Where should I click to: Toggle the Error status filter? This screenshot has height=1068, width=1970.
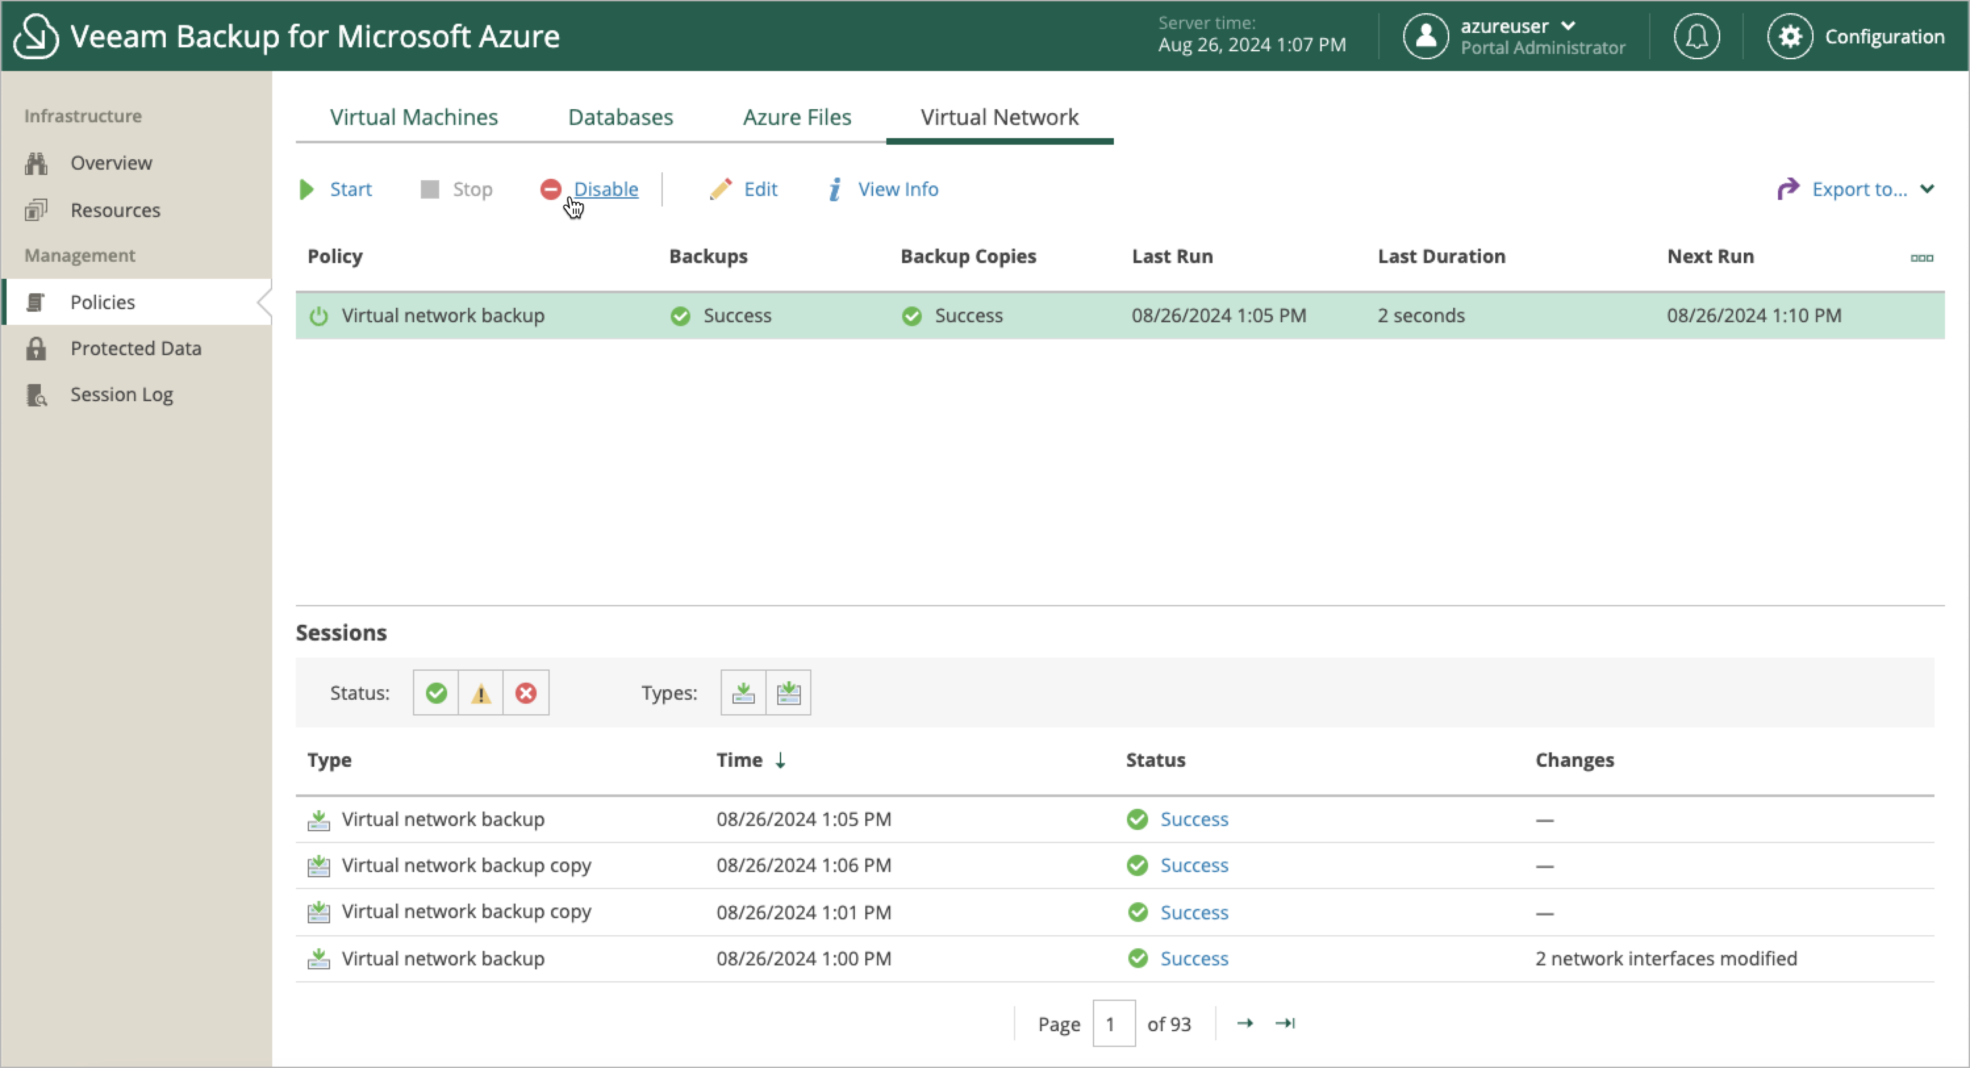click(x=525, y=692)
